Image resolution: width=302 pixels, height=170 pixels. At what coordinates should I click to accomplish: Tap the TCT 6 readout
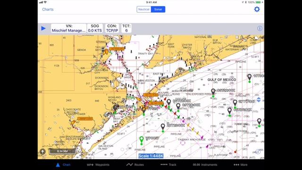coord(126,28)
